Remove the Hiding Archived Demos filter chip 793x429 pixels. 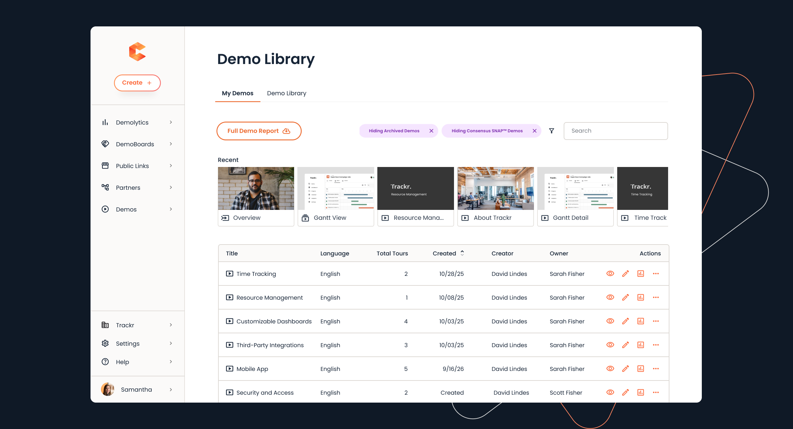tap(431, 131)
